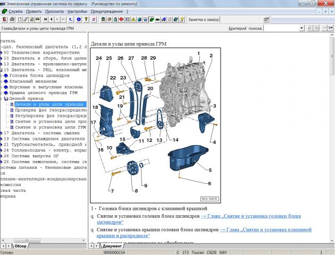
Task: Click the dark green car silhouette icon
Action: coord(157,20)
